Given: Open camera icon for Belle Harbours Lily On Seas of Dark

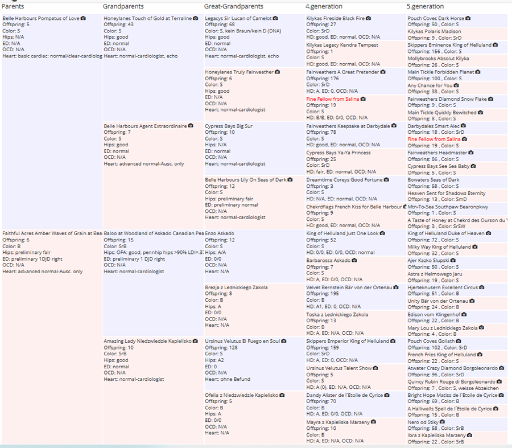Looking at the screenshot, I should point(290,180).
